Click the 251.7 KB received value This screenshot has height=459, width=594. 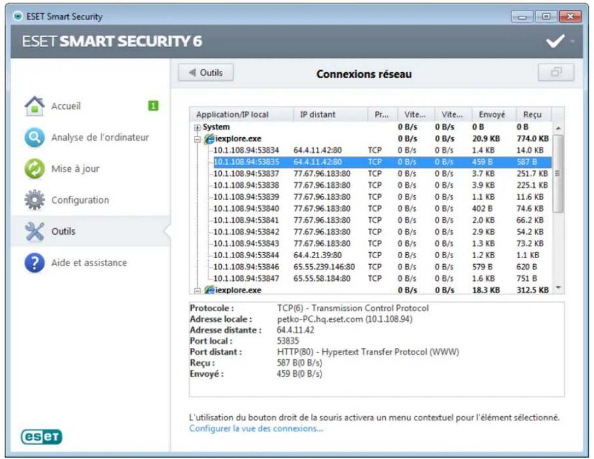532,174
